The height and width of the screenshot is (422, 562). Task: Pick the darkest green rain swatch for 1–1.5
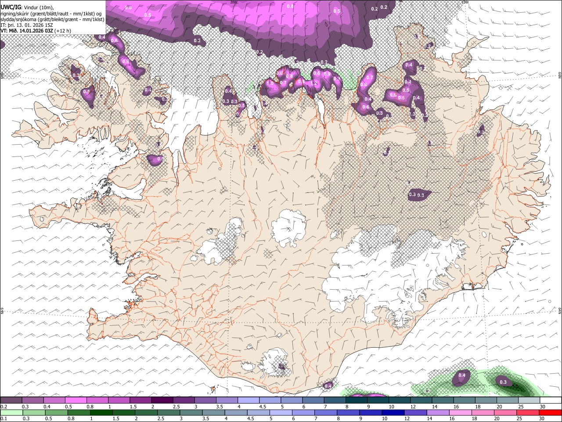tap(101, 412)
